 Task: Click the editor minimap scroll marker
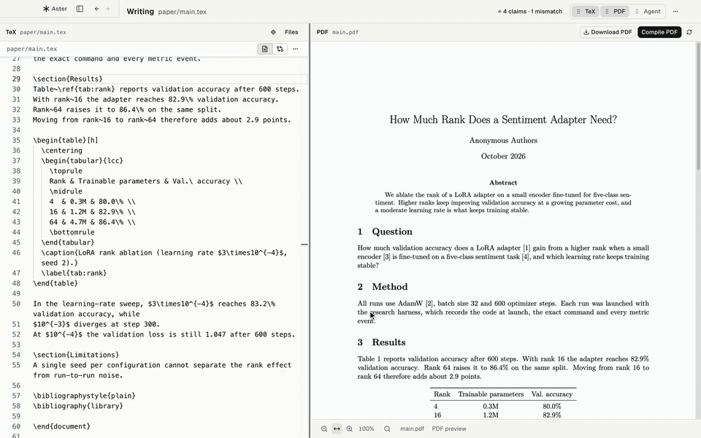304,245
